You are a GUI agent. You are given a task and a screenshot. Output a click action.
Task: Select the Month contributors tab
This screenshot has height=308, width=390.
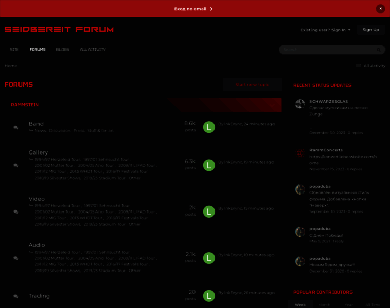point(324,305)
